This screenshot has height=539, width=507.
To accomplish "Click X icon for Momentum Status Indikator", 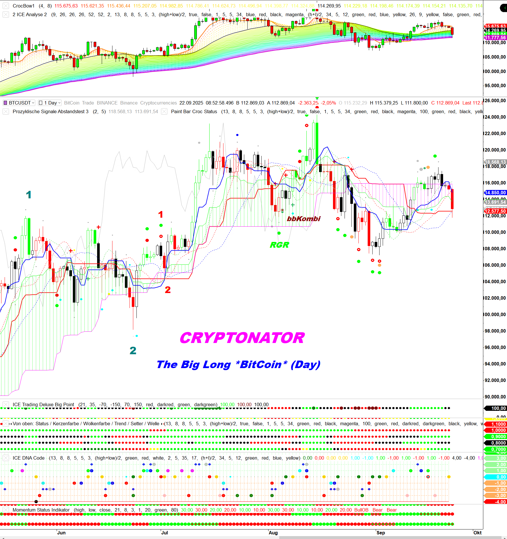I will 5,510.
